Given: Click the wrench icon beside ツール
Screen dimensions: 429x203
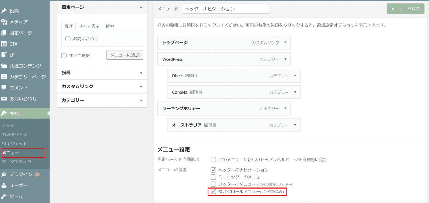Looking at the screenshot, I should pyautogui.click(x=4, y=196).
